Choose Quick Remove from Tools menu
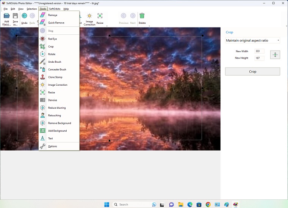288x208 pixels. pyautogui.click(x=59, y=23)
